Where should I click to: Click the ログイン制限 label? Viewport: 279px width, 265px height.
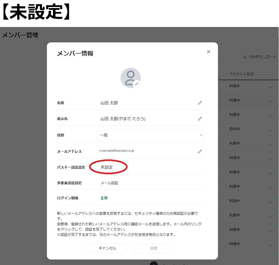click(68, 198)
